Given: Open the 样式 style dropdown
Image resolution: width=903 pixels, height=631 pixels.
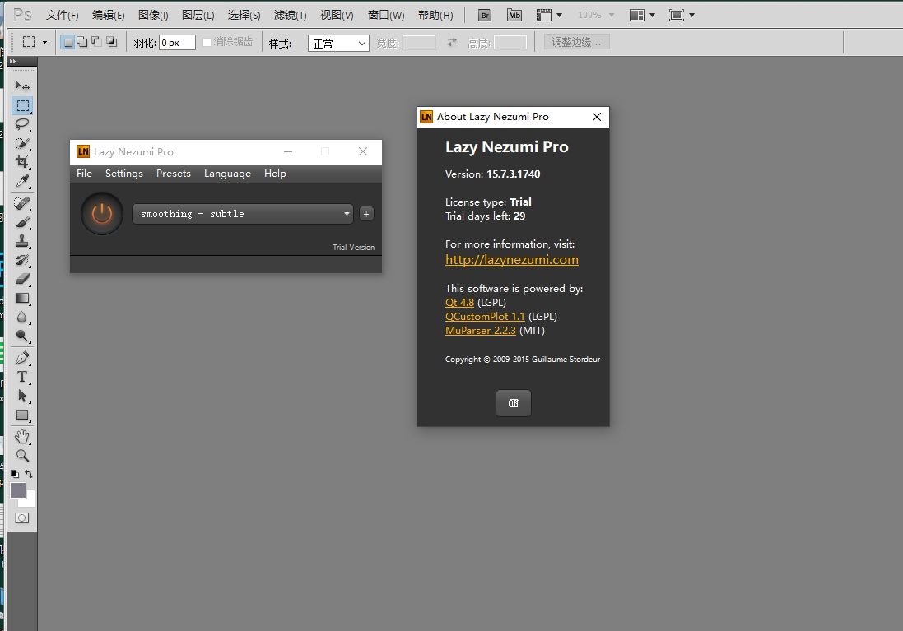Looking at the screenshot, I should 338,43.
